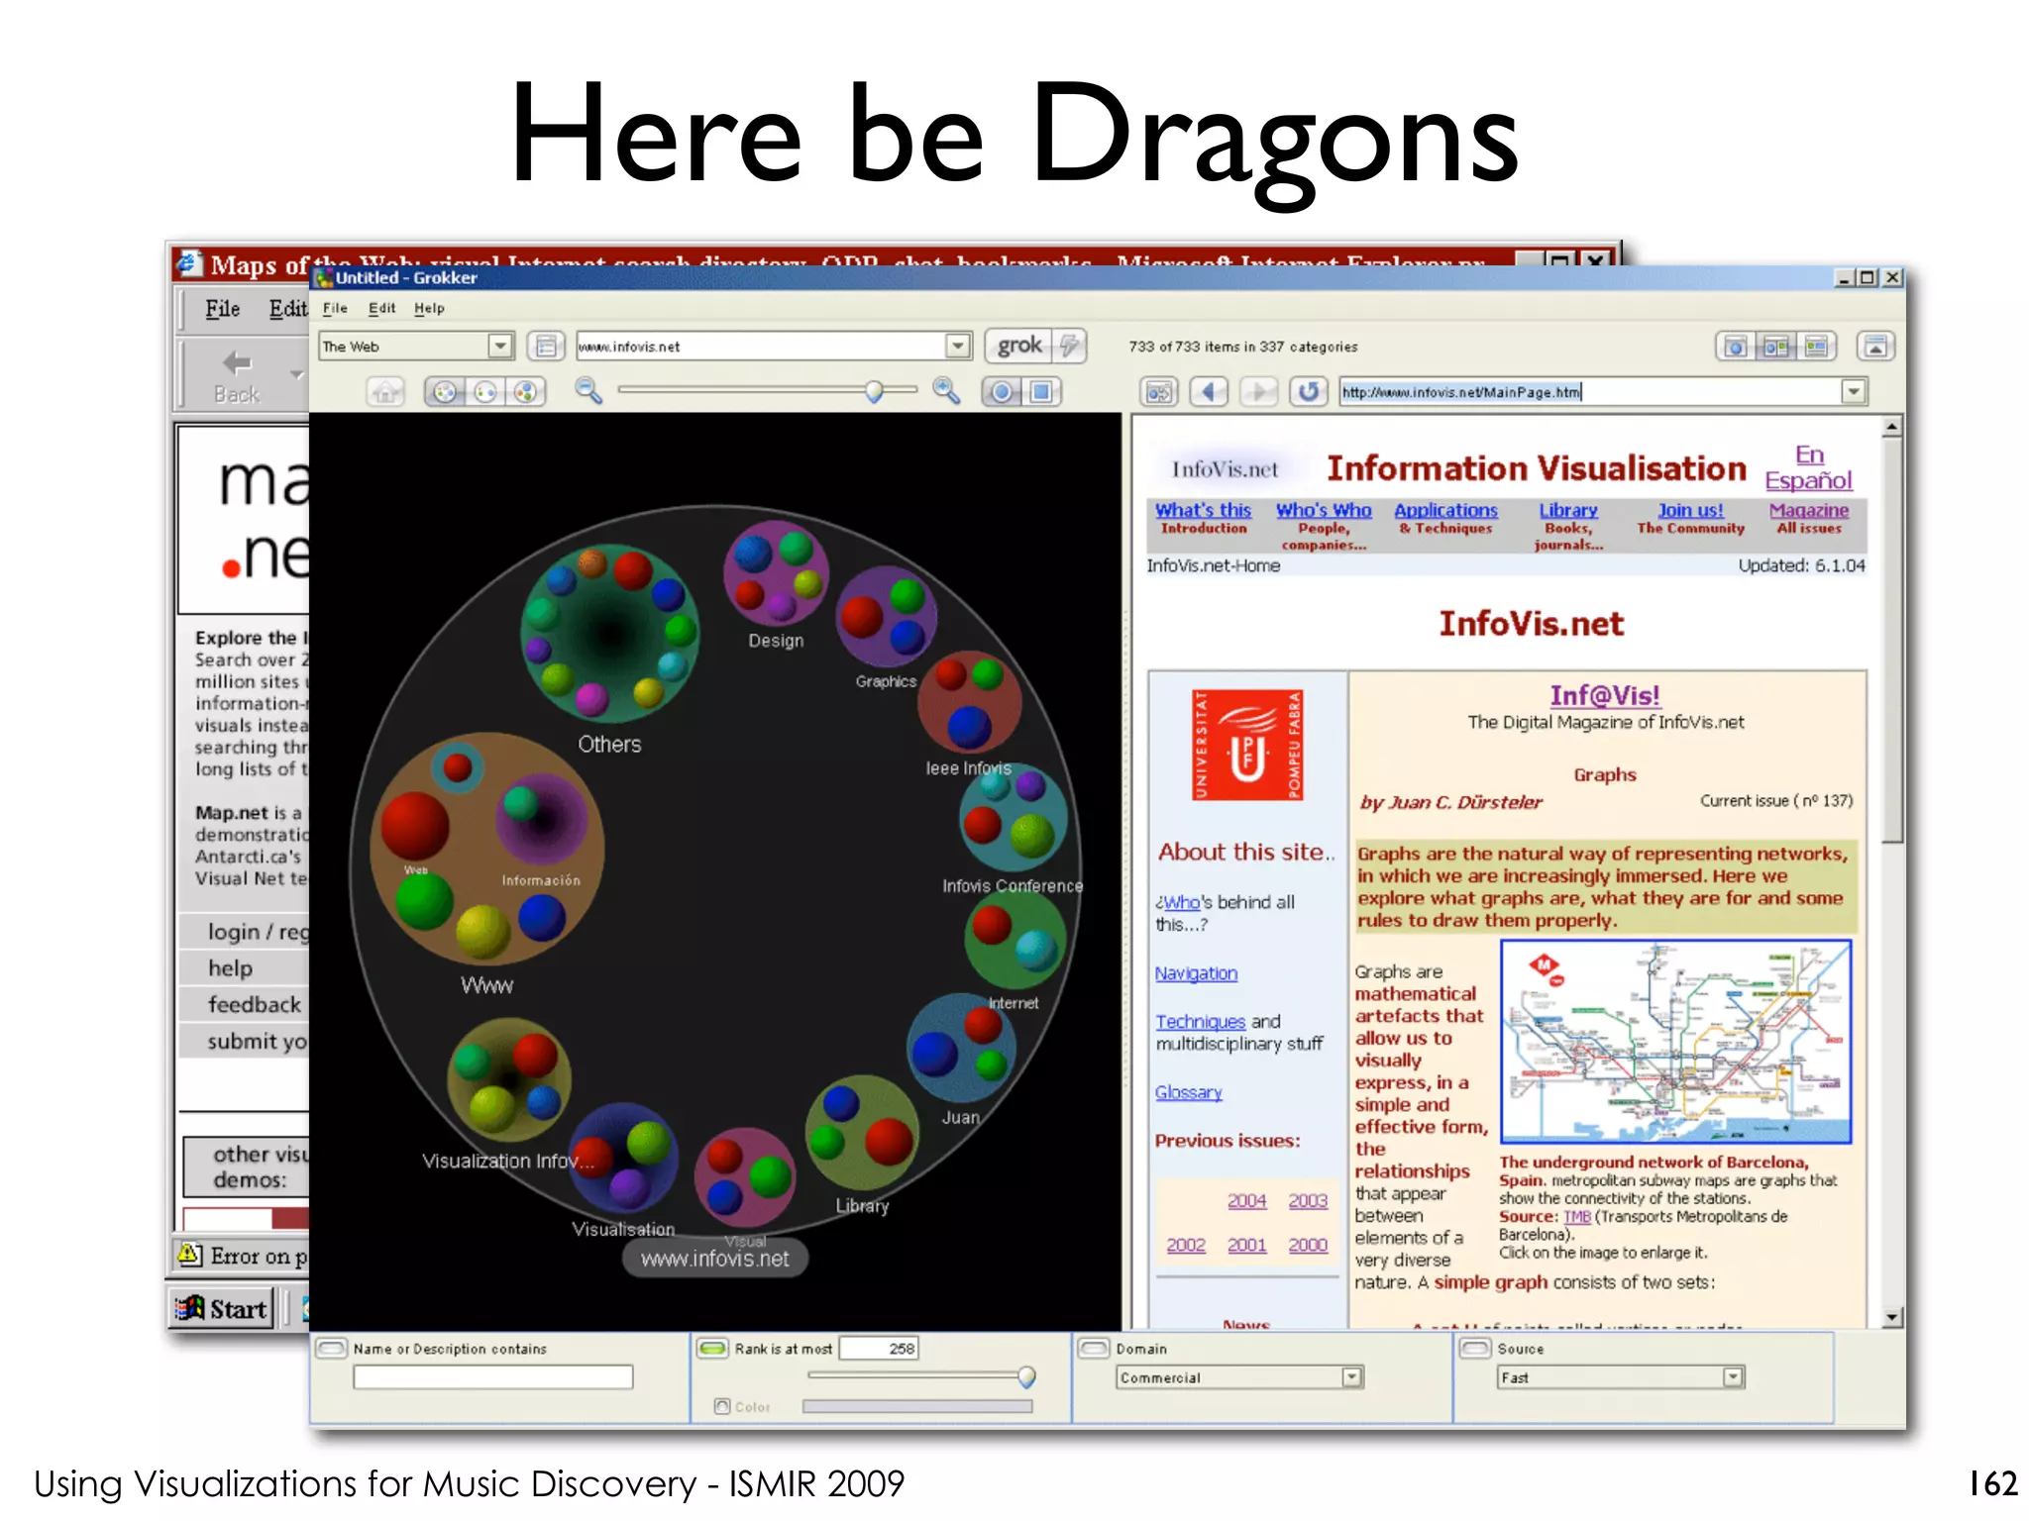The image size is (2029, 1521).
Task: Click the Universitat Pompeu Fabra logo
Action: [1247, 745]
